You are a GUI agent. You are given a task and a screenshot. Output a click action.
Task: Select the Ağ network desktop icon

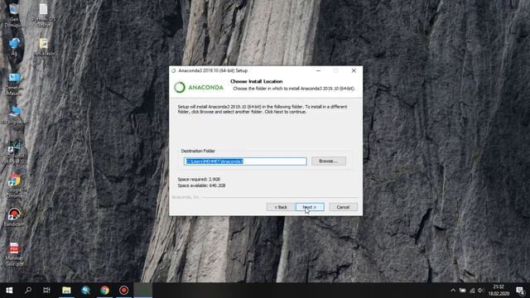tap(14, 46)
